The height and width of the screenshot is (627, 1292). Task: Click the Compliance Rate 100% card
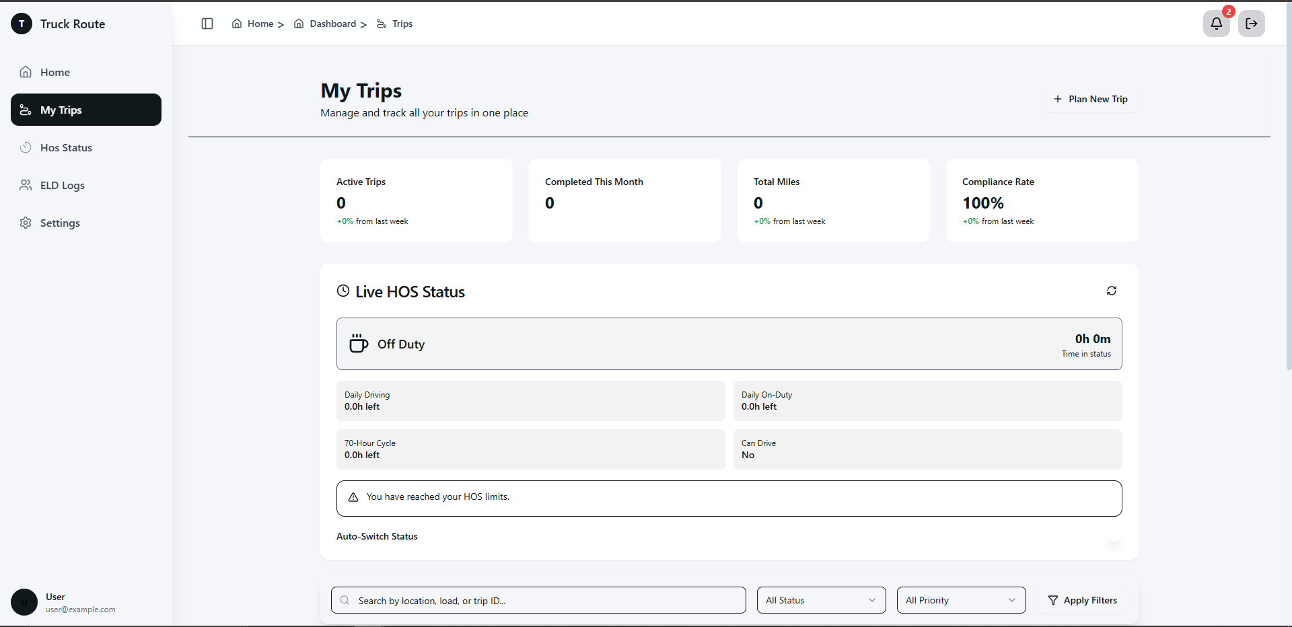coord(1042,200)
